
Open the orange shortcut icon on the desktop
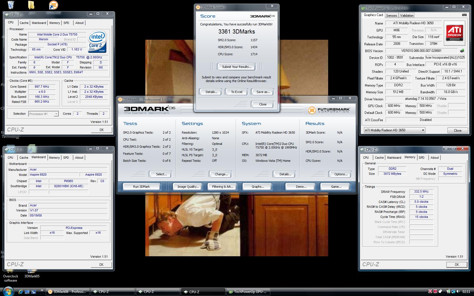click(53, 5)
